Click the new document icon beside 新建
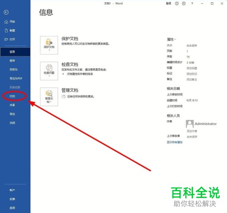 point(6,30)
